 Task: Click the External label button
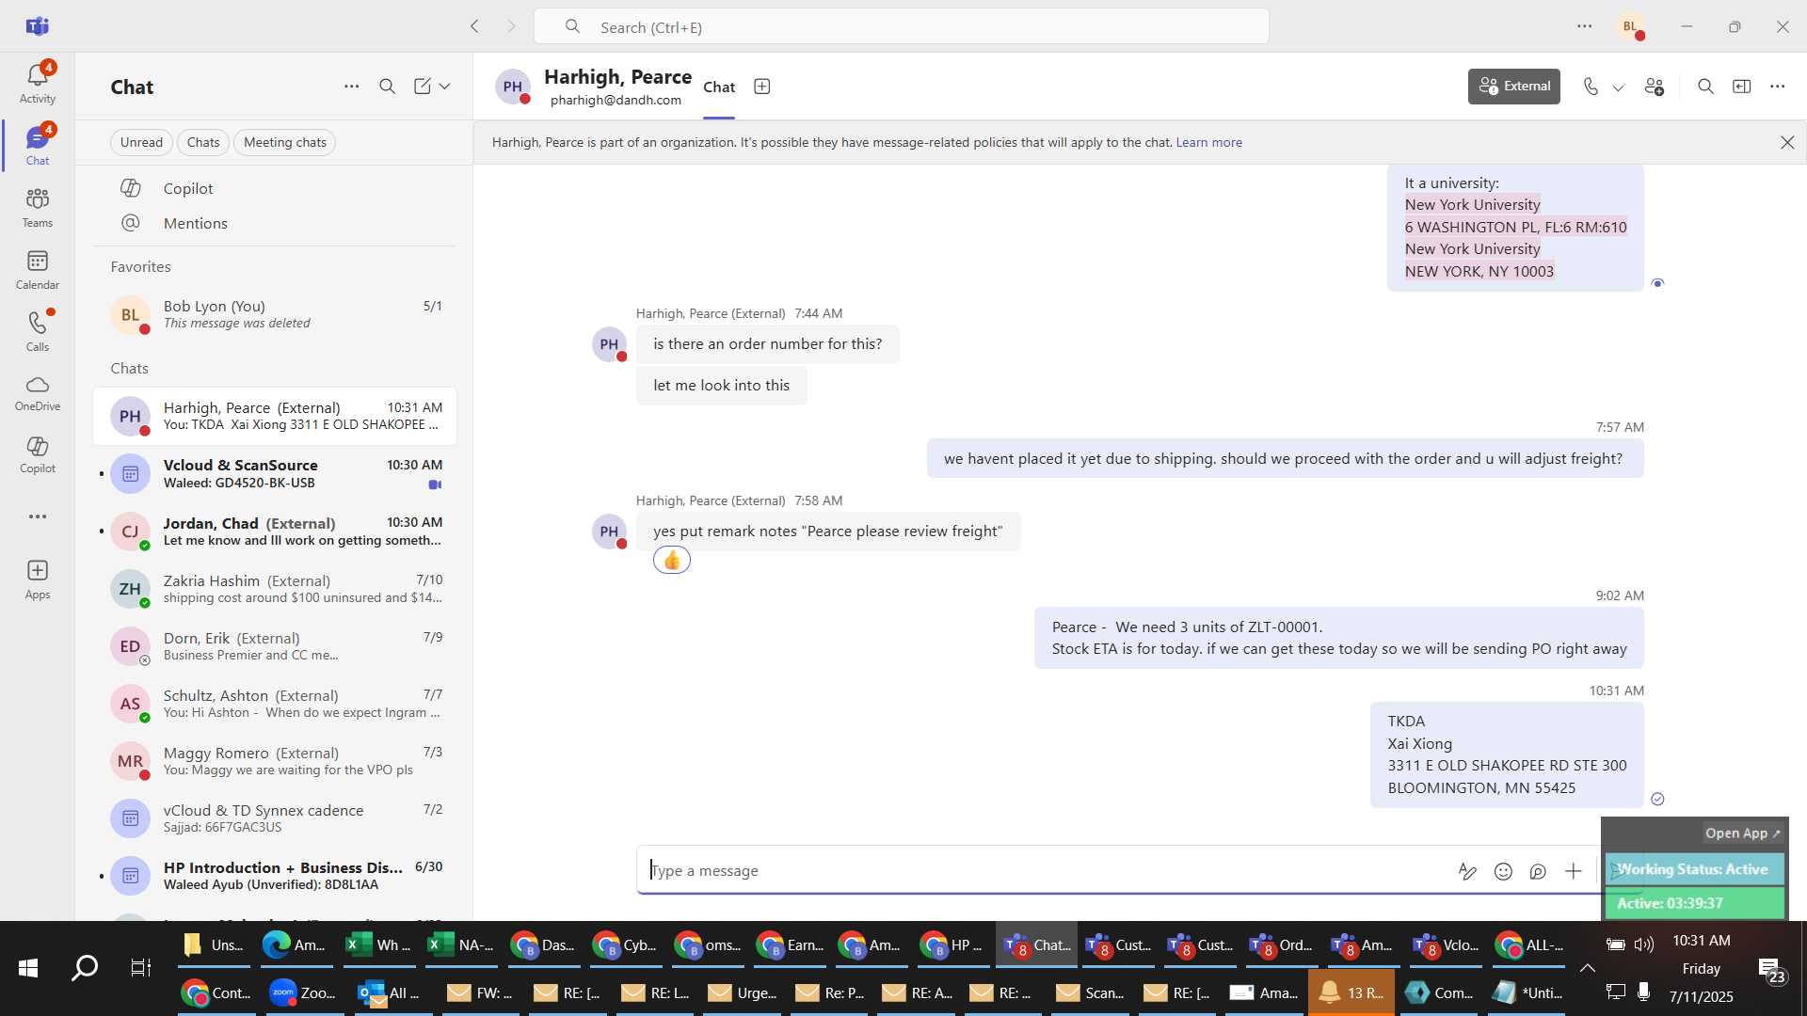tap(1513, 87)
